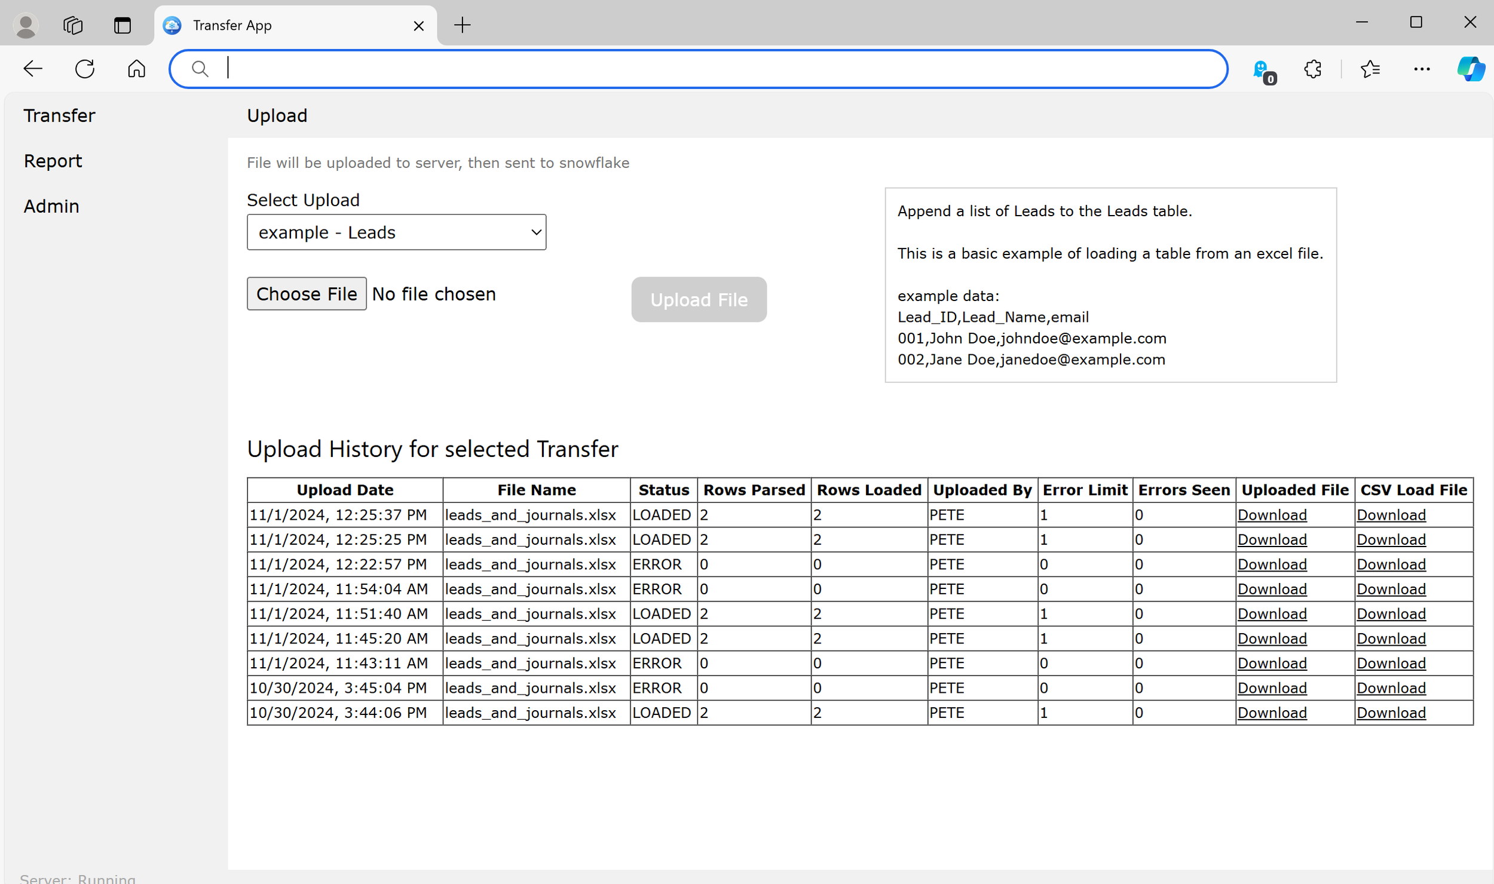Image resolution: width=1494 pixels, height=884 pixels.
Task: Open the tab actions menu icon
Action: click(123, 25)
